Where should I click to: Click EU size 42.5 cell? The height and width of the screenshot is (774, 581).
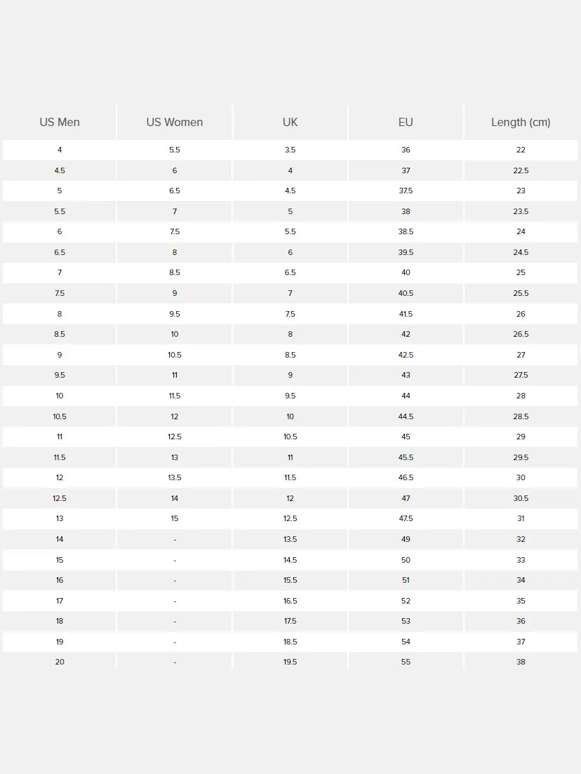pyautogui.click(x=406, y=355)
